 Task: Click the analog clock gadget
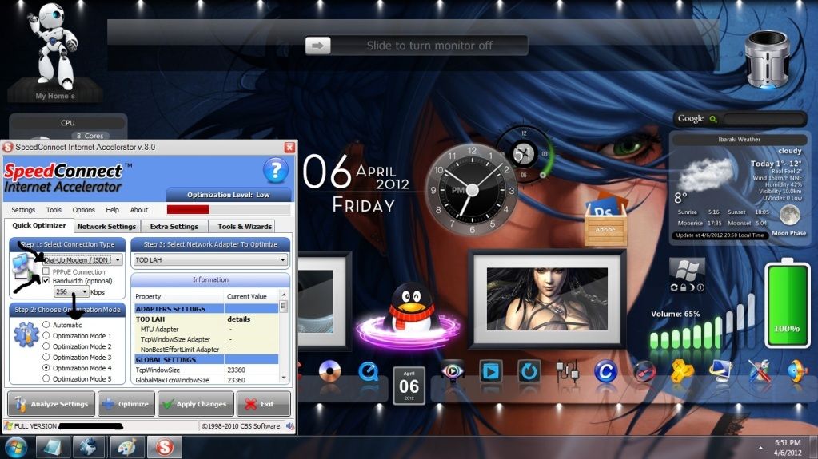coord(472,190)
